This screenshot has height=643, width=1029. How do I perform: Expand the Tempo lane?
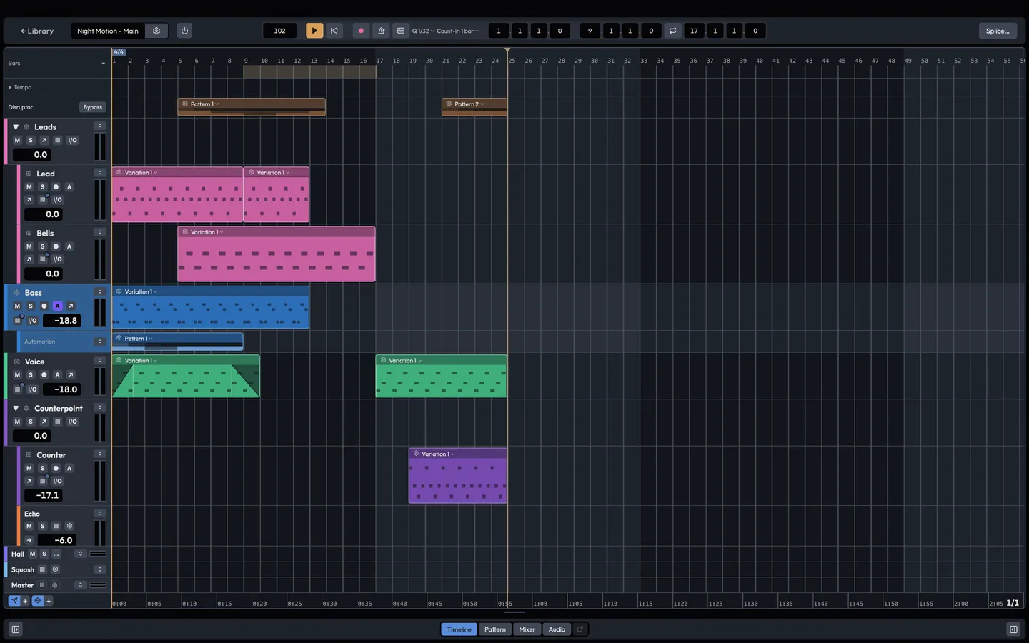pos(10,87)
